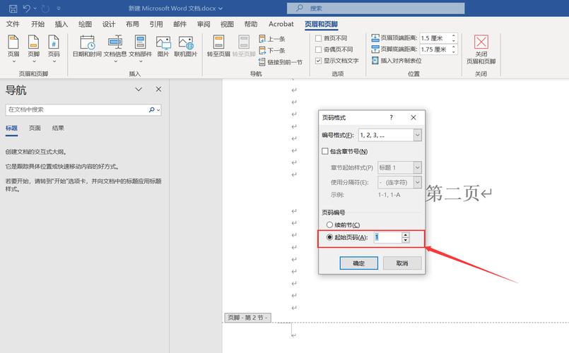Click the 文档信息 icon

pos(115,42)
